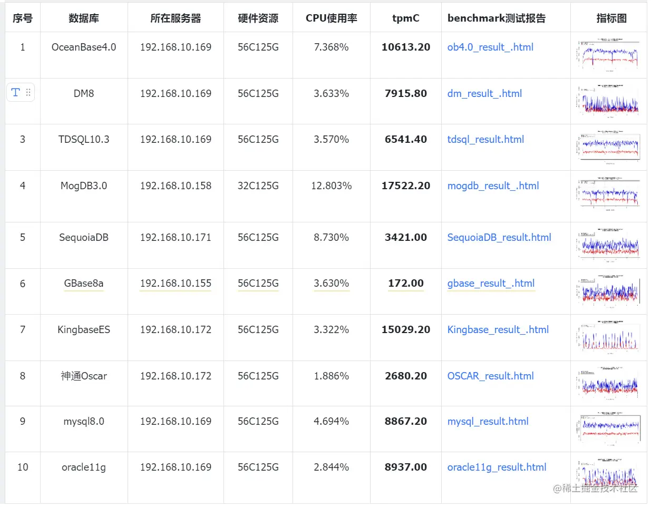Click the CPU usage 7.368%
Viewport: 651px width, 507px height.
332,47
